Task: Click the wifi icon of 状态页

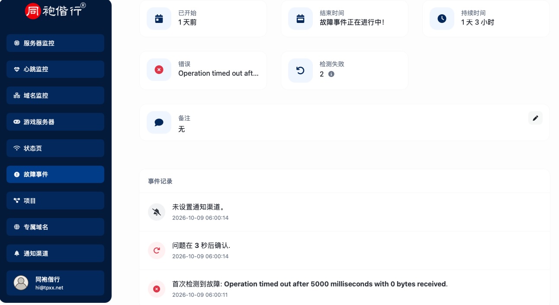Action: tap(17, 148)
